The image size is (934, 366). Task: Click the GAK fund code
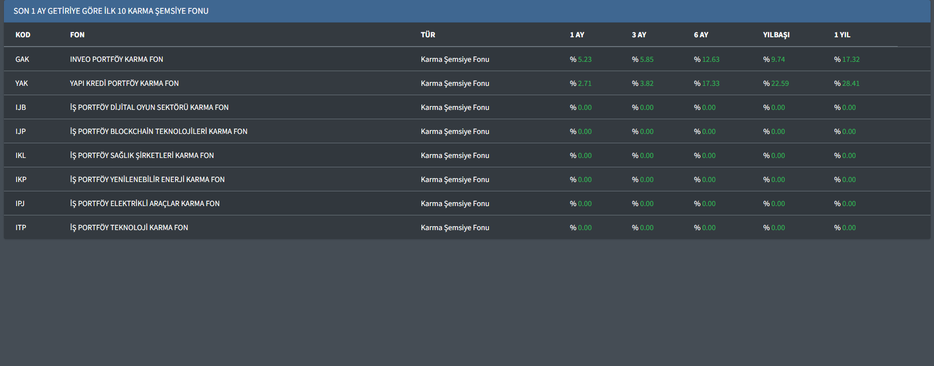pyautogui.click(x=22, y=59)
